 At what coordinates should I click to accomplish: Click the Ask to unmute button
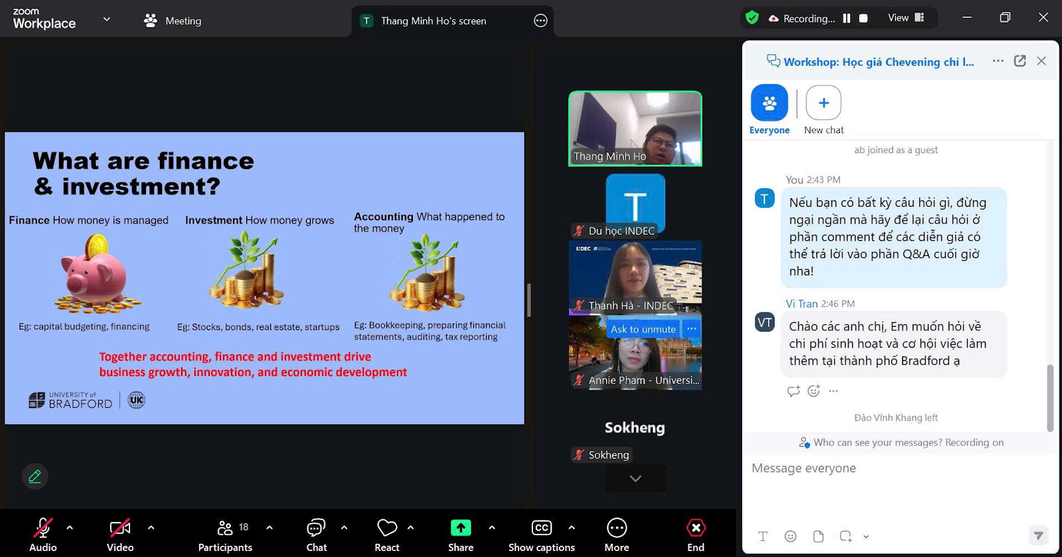coord(643,329)
